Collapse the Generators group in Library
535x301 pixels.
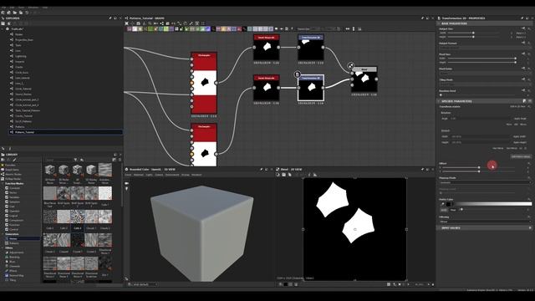[3, 234]
